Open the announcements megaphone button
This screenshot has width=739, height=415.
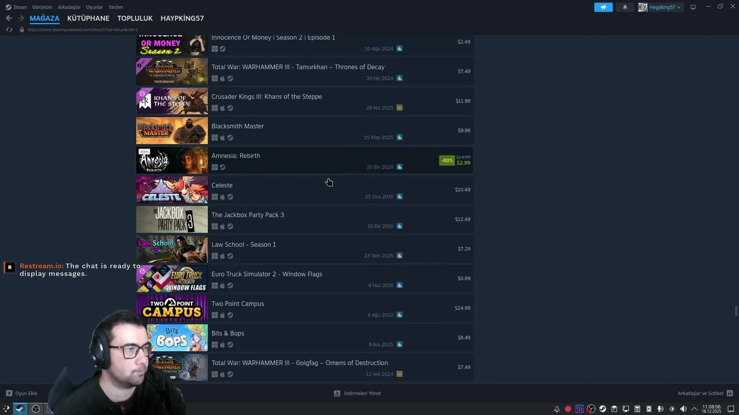click(603, 7)
